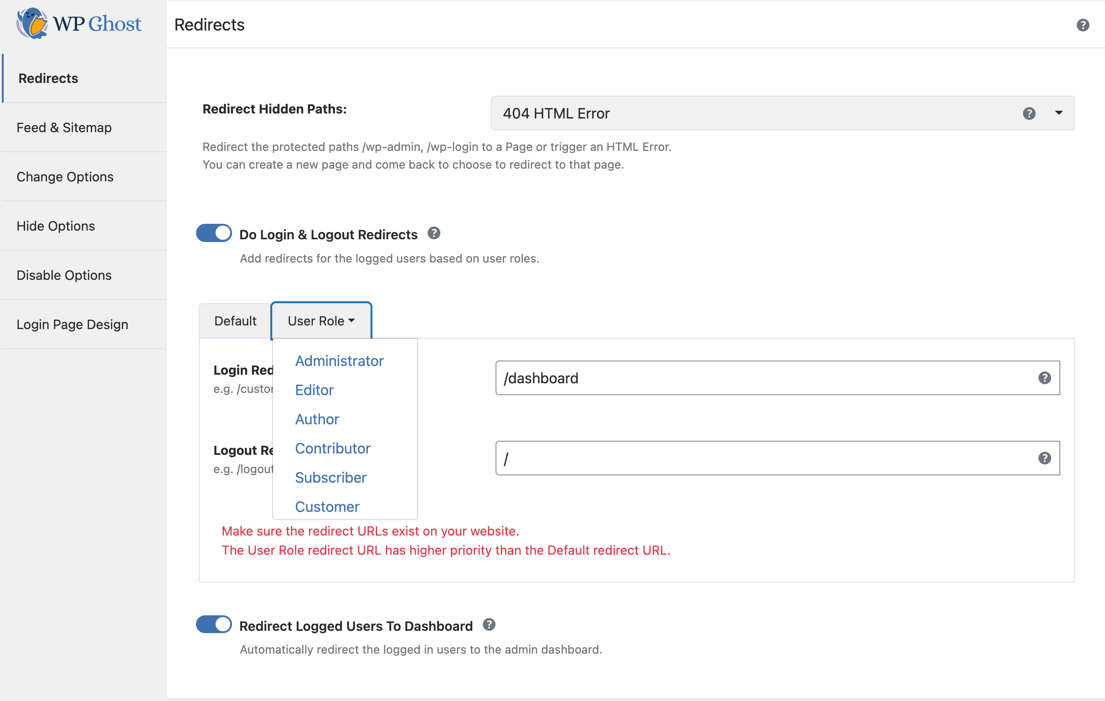Collapse the User Role dropdown tab
The height and width of the screenshot is (701, 1105).
tap(321, 321)
